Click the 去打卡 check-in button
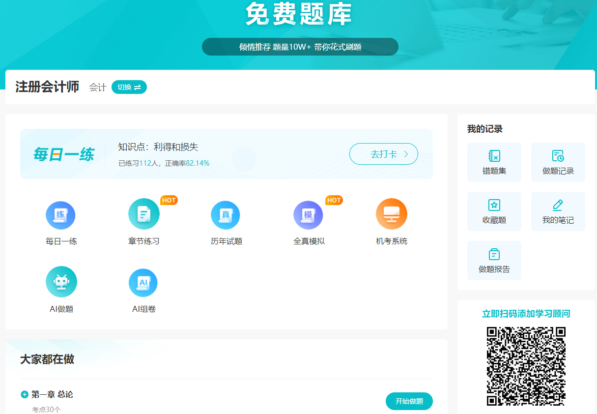Viewport: 597px width, 414px height. (384, 153)
